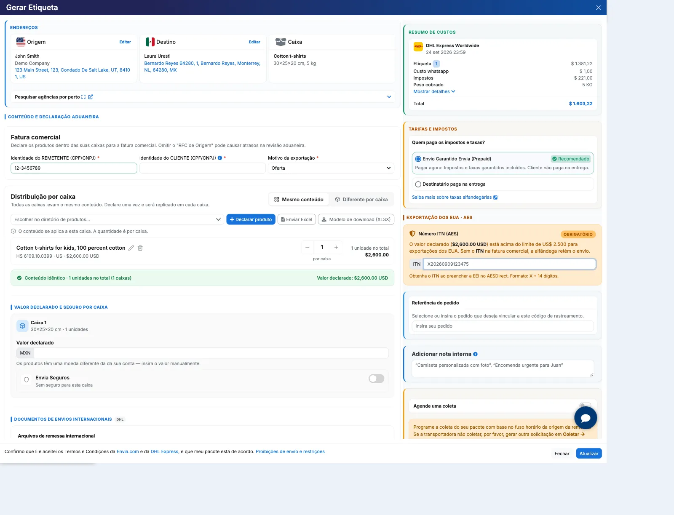The height and width of the screenshot is (515, 674).
Task: Click the shield icon beside Número ITN
Action: 412,234
